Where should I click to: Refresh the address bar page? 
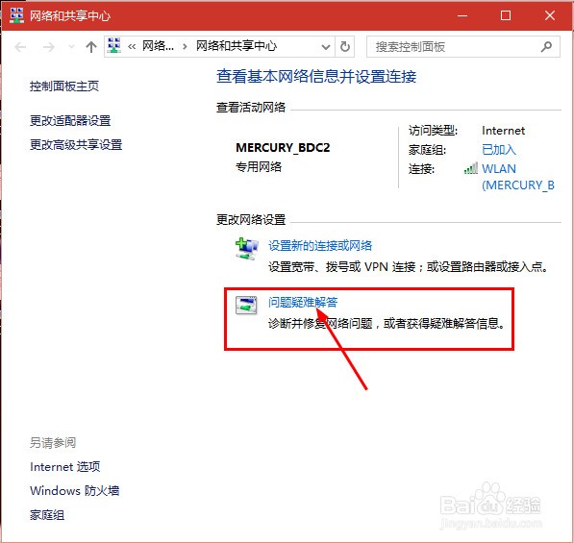point(345,46)
